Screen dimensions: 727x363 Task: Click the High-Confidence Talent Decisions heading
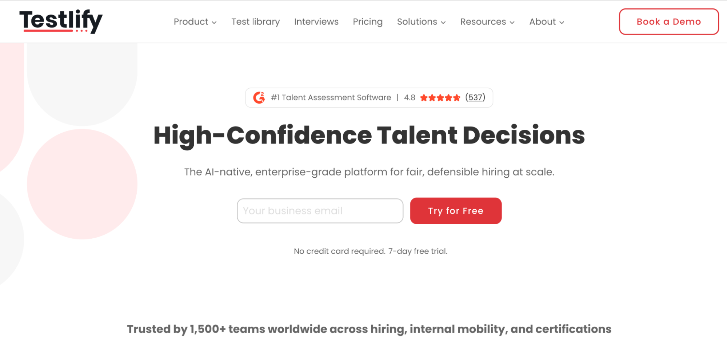point(369,135)
